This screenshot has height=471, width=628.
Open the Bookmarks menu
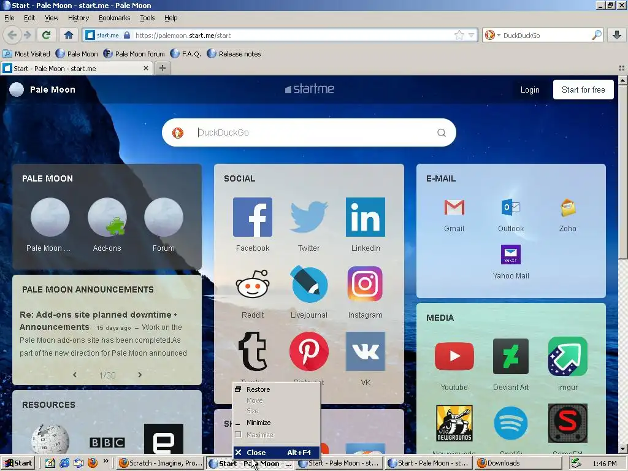[115, 18]
